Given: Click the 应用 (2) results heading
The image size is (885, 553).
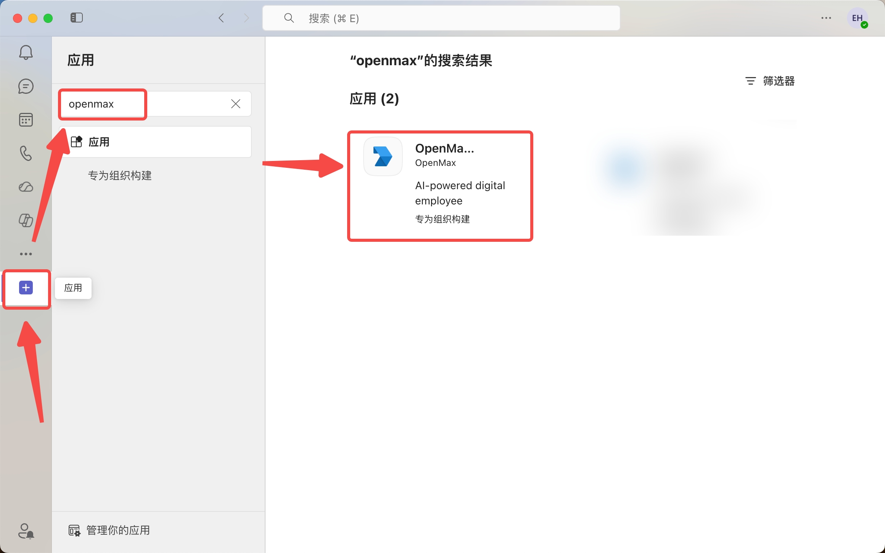Looking at the screenshot, I should 374,99.
